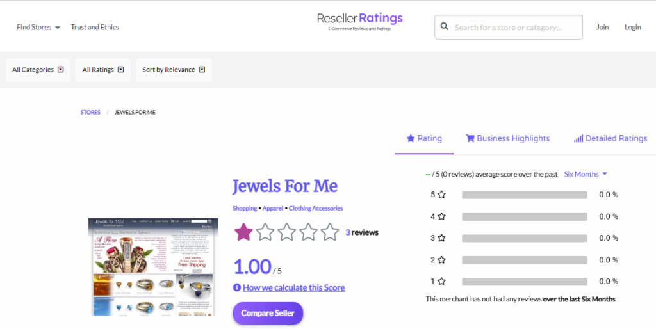Click the info icon beside How we calculate
The height and width of the screenshot is (329, 656).
[x=237, y=288]
